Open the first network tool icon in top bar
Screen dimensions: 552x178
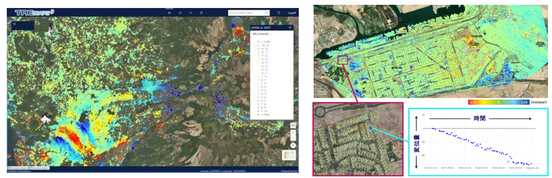pos(170,13)
